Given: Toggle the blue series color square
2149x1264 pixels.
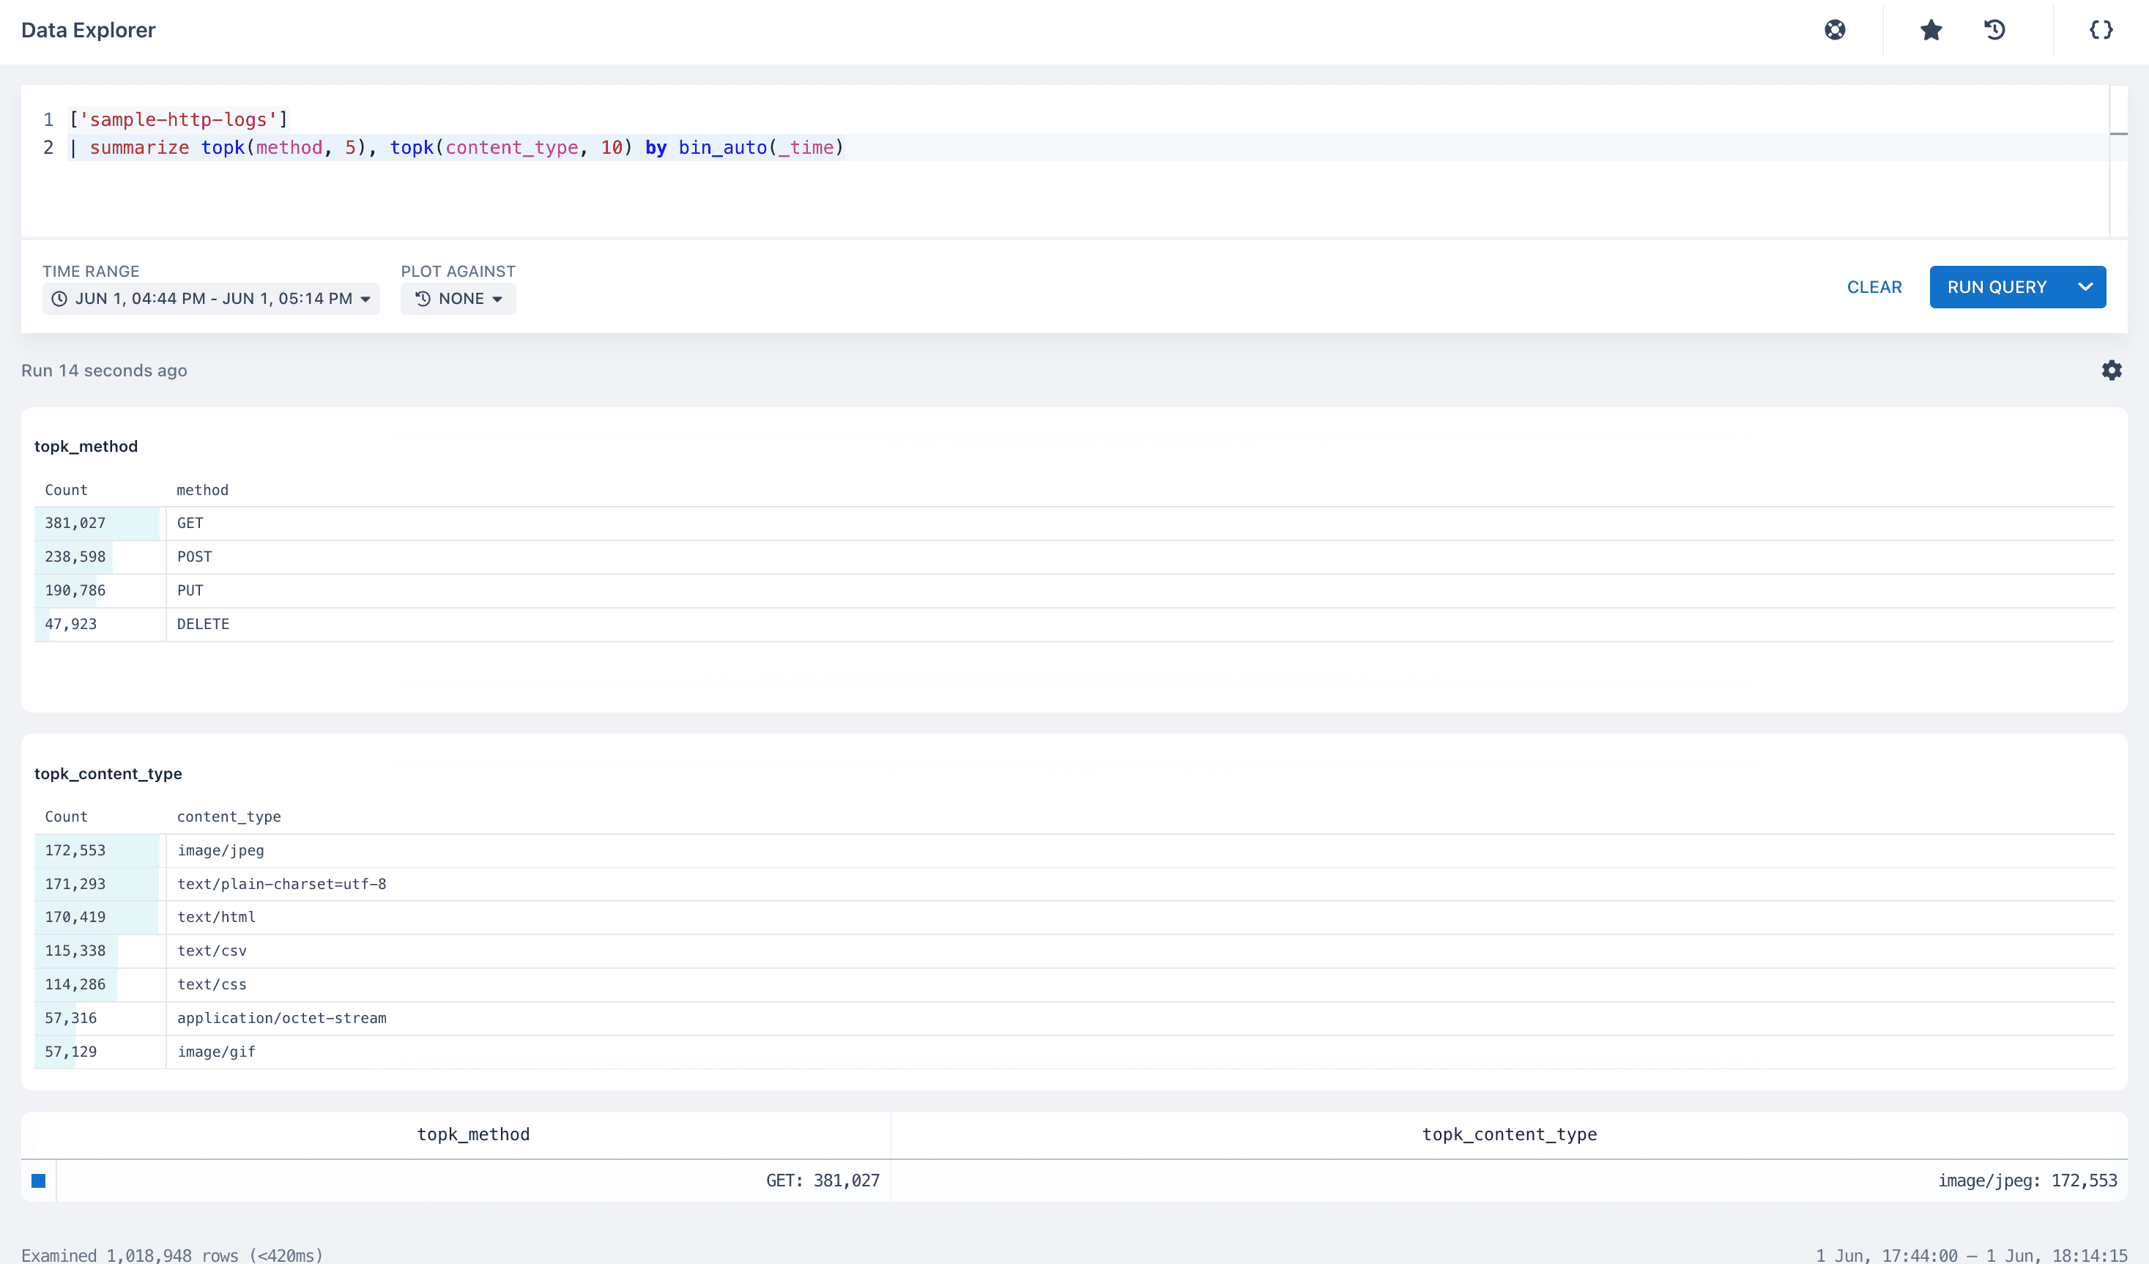Looking at the screenshot, I should pyautogui.click(x=38, y=1181).
